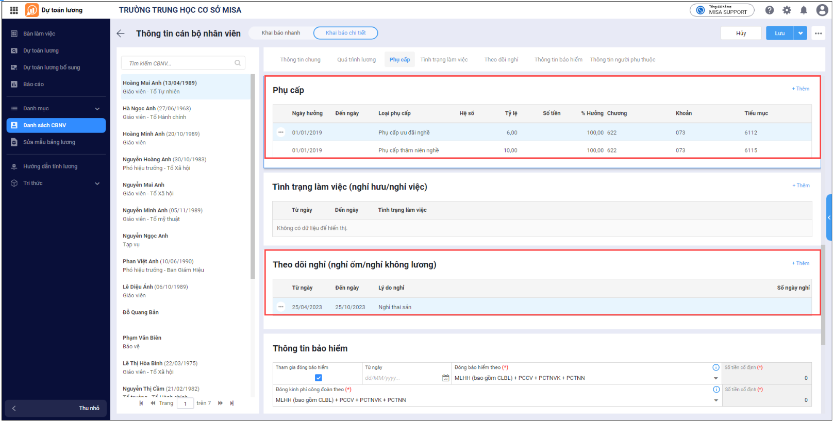The image size is (833, 421).
Task: Click the search magnifier in CBNV search
Action: pyautogui.click(x=238, y=63)
